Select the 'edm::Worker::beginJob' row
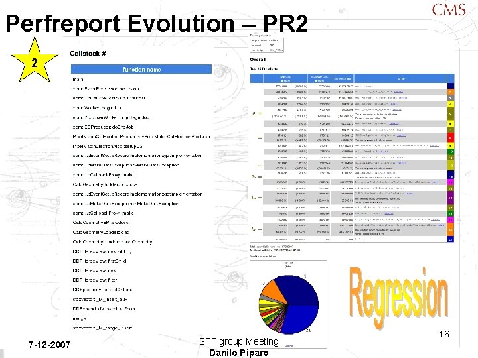The width and height of the screenshot is (478, 358). pos(141,108)
